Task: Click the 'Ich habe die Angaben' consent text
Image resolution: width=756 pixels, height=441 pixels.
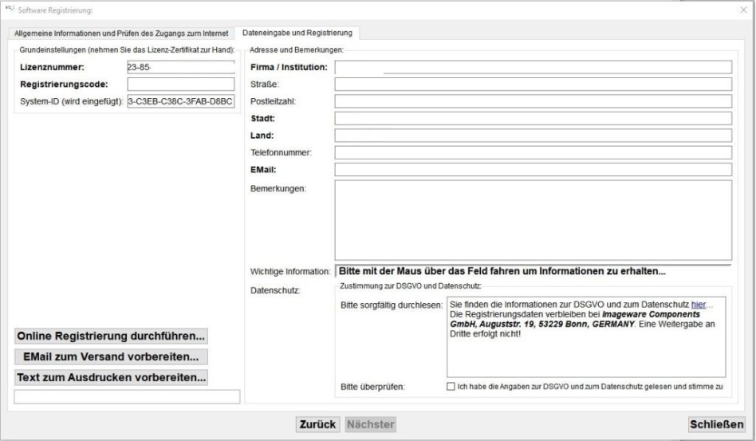Action: (590, 387)
